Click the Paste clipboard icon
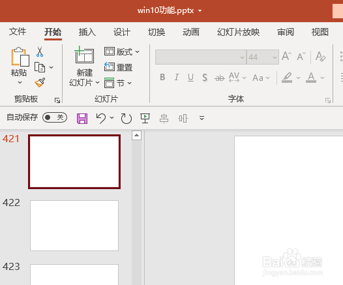Screen dimensions: 343x285 pos(20,57)
